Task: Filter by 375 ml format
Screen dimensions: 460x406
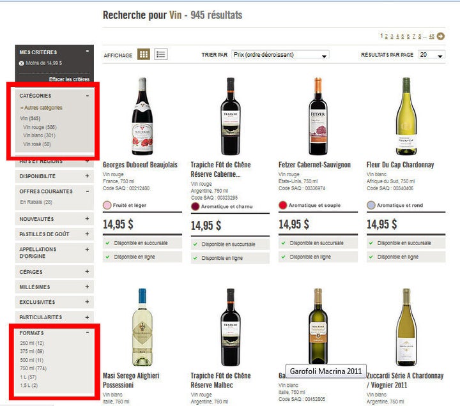Action: tap(32, 351)
